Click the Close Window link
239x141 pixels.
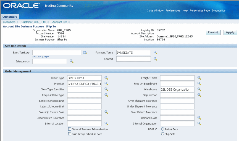[155, 11]
